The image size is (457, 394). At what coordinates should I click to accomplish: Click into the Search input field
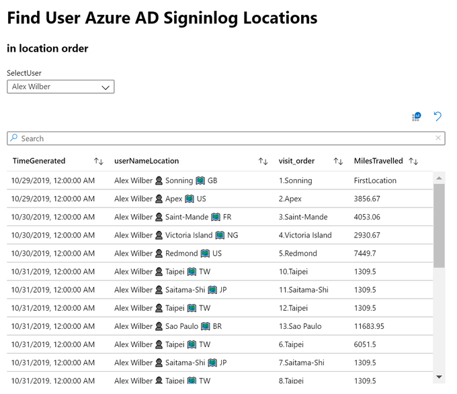click(226, 138)
